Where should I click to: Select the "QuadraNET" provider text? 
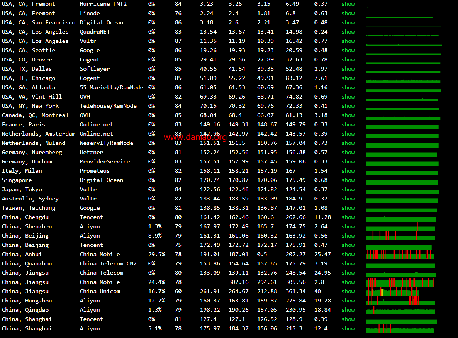(x=95, y=32)
